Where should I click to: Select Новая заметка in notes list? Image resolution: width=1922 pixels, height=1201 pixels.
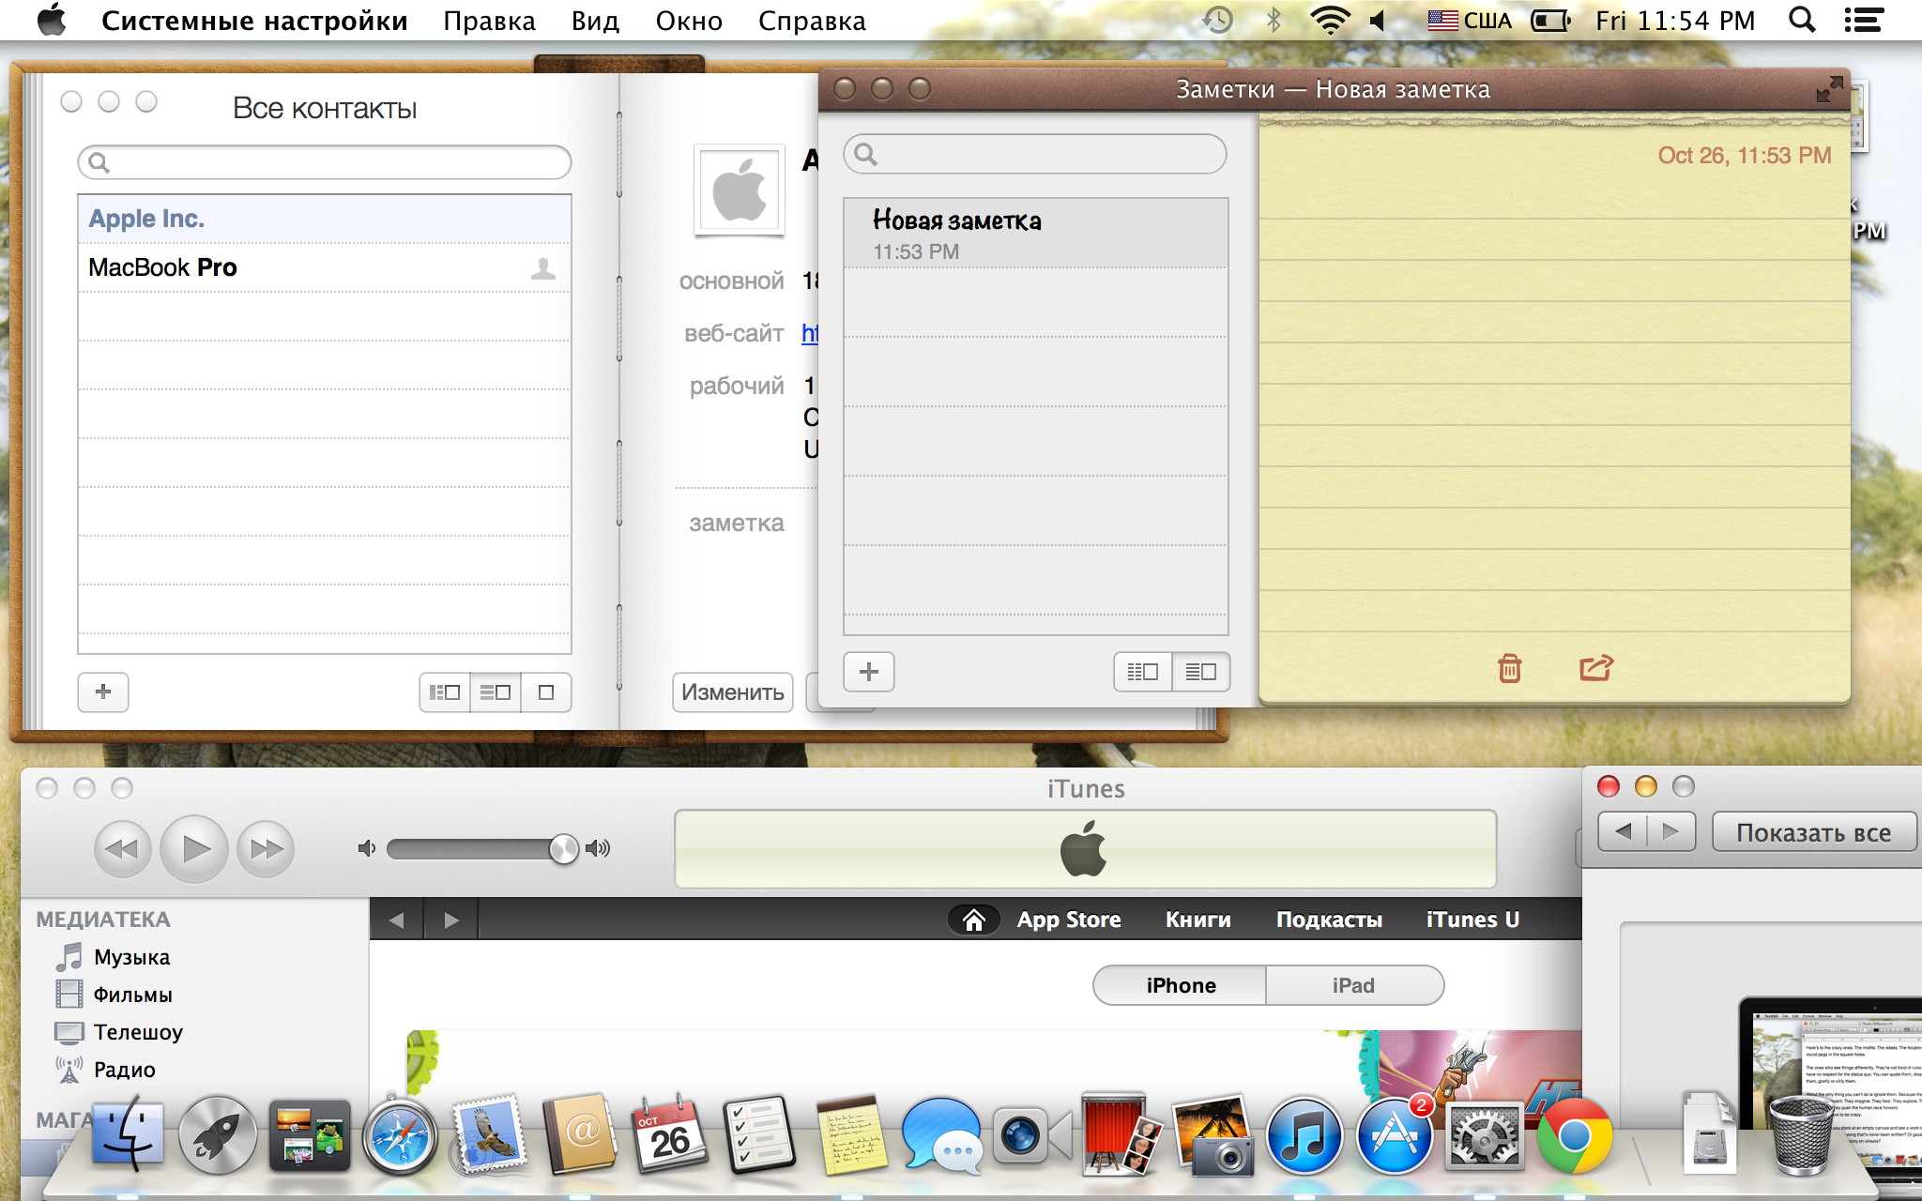coord(1036,233)
